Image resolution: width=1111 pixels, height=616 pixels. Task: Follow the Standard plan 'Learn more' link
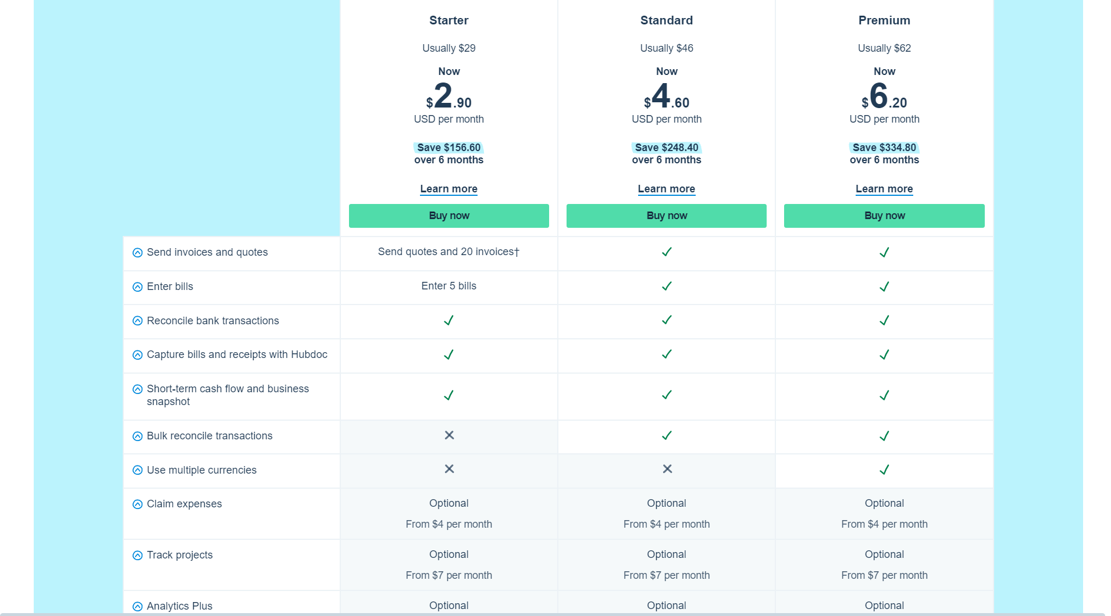(666, 189)
